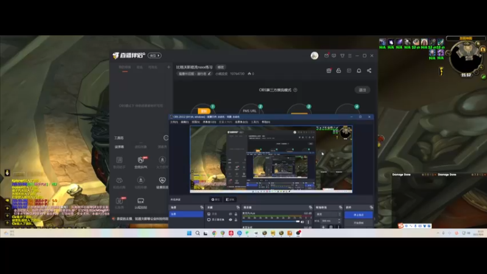Viewport: 487px width, 274px height.
Task: Open the hamburger menu in the streaming companion
Action: (349, 55)
